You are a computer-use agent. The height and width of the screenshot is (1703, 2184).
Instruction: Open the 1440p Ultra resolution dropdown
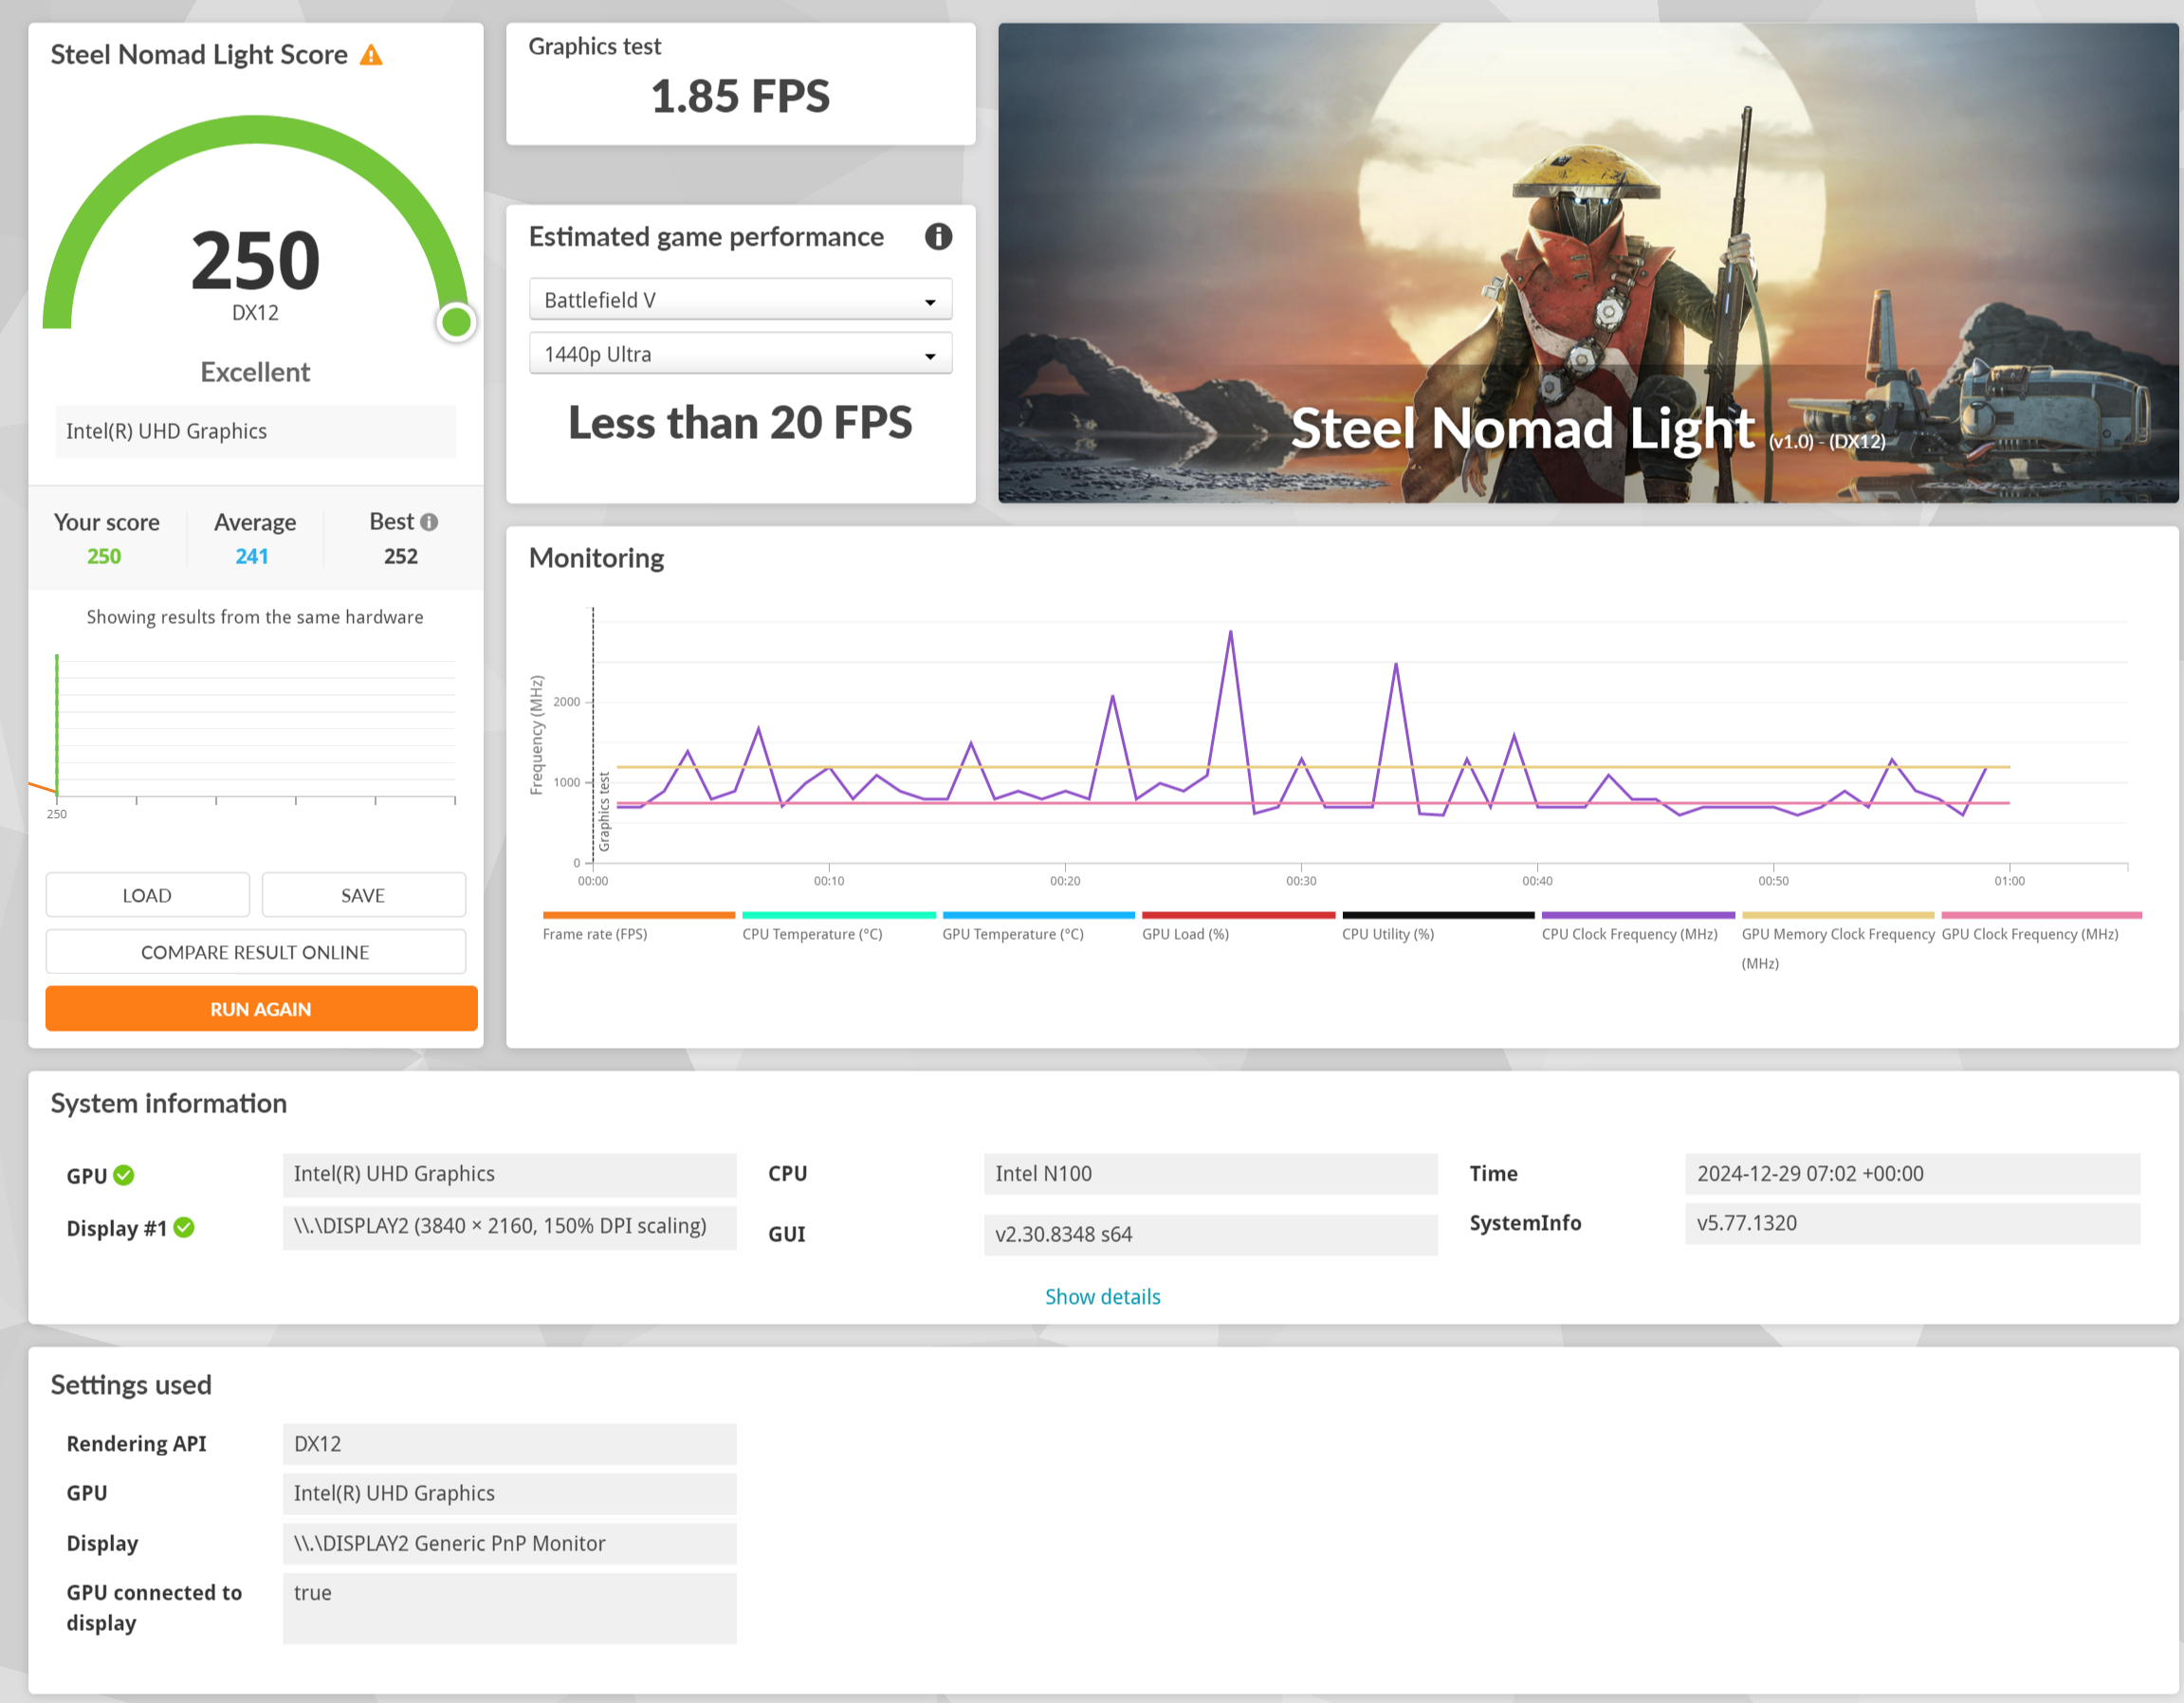740,354
